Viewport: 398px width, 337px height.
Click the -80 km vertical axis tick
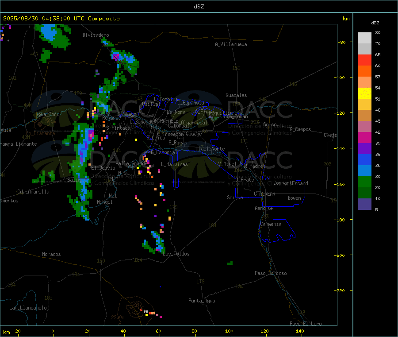click(342, 42)
